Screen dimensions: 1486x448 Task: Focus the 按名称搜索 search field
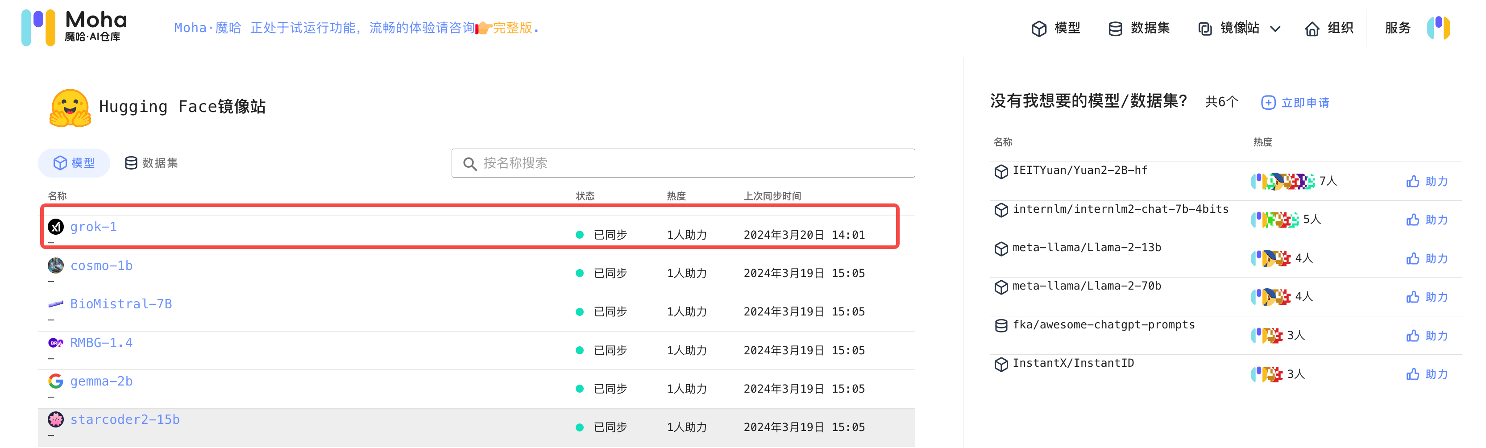click(683, 163)
